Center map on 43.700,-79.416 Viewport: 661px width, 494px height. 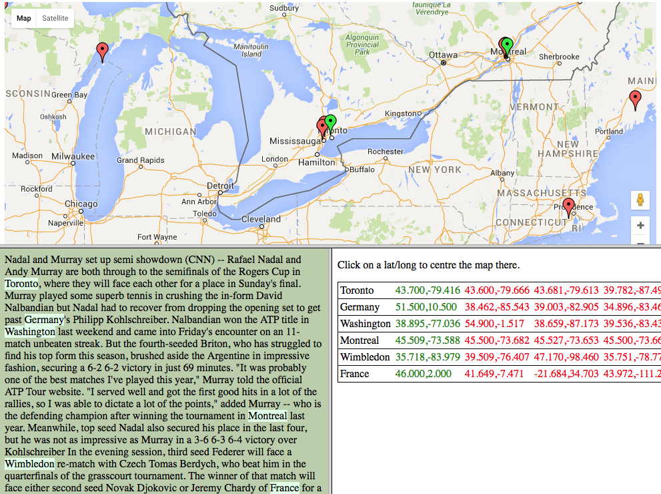point(428,290)
